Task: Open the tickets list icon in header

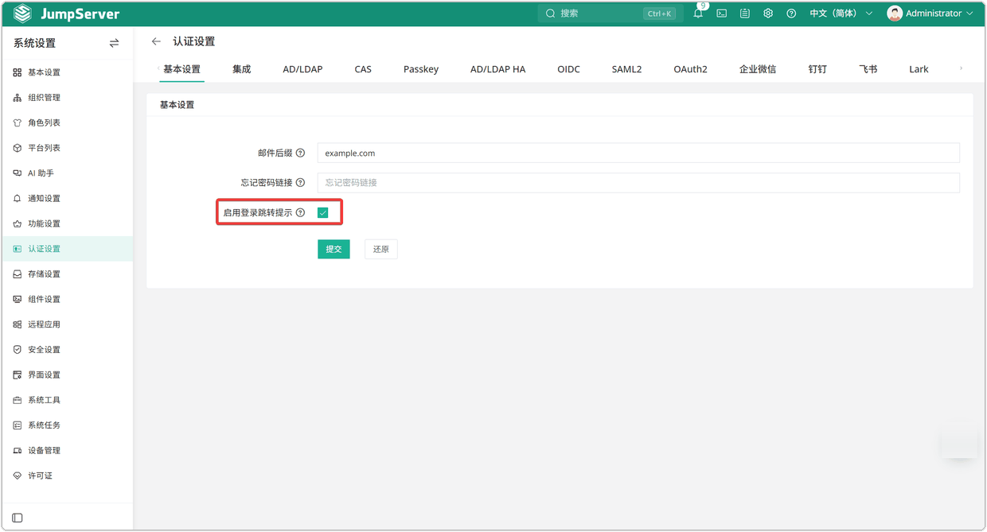Action: coord(745,14)
